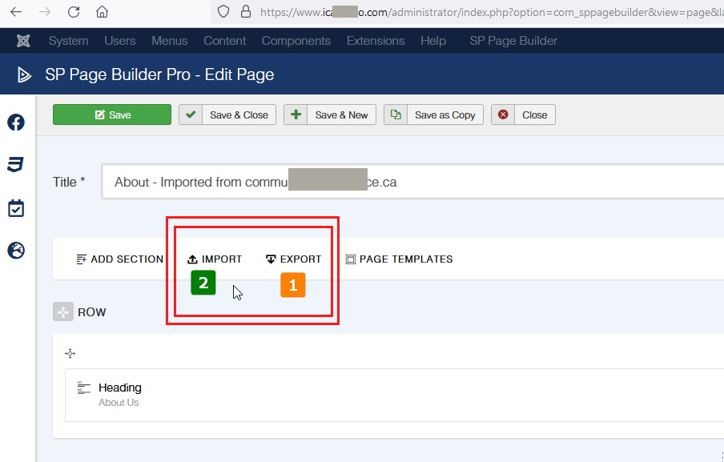Click Save & New button
The height and width of the screenshot is (462, 724).
pyautogui.click(x=330, y=114)
